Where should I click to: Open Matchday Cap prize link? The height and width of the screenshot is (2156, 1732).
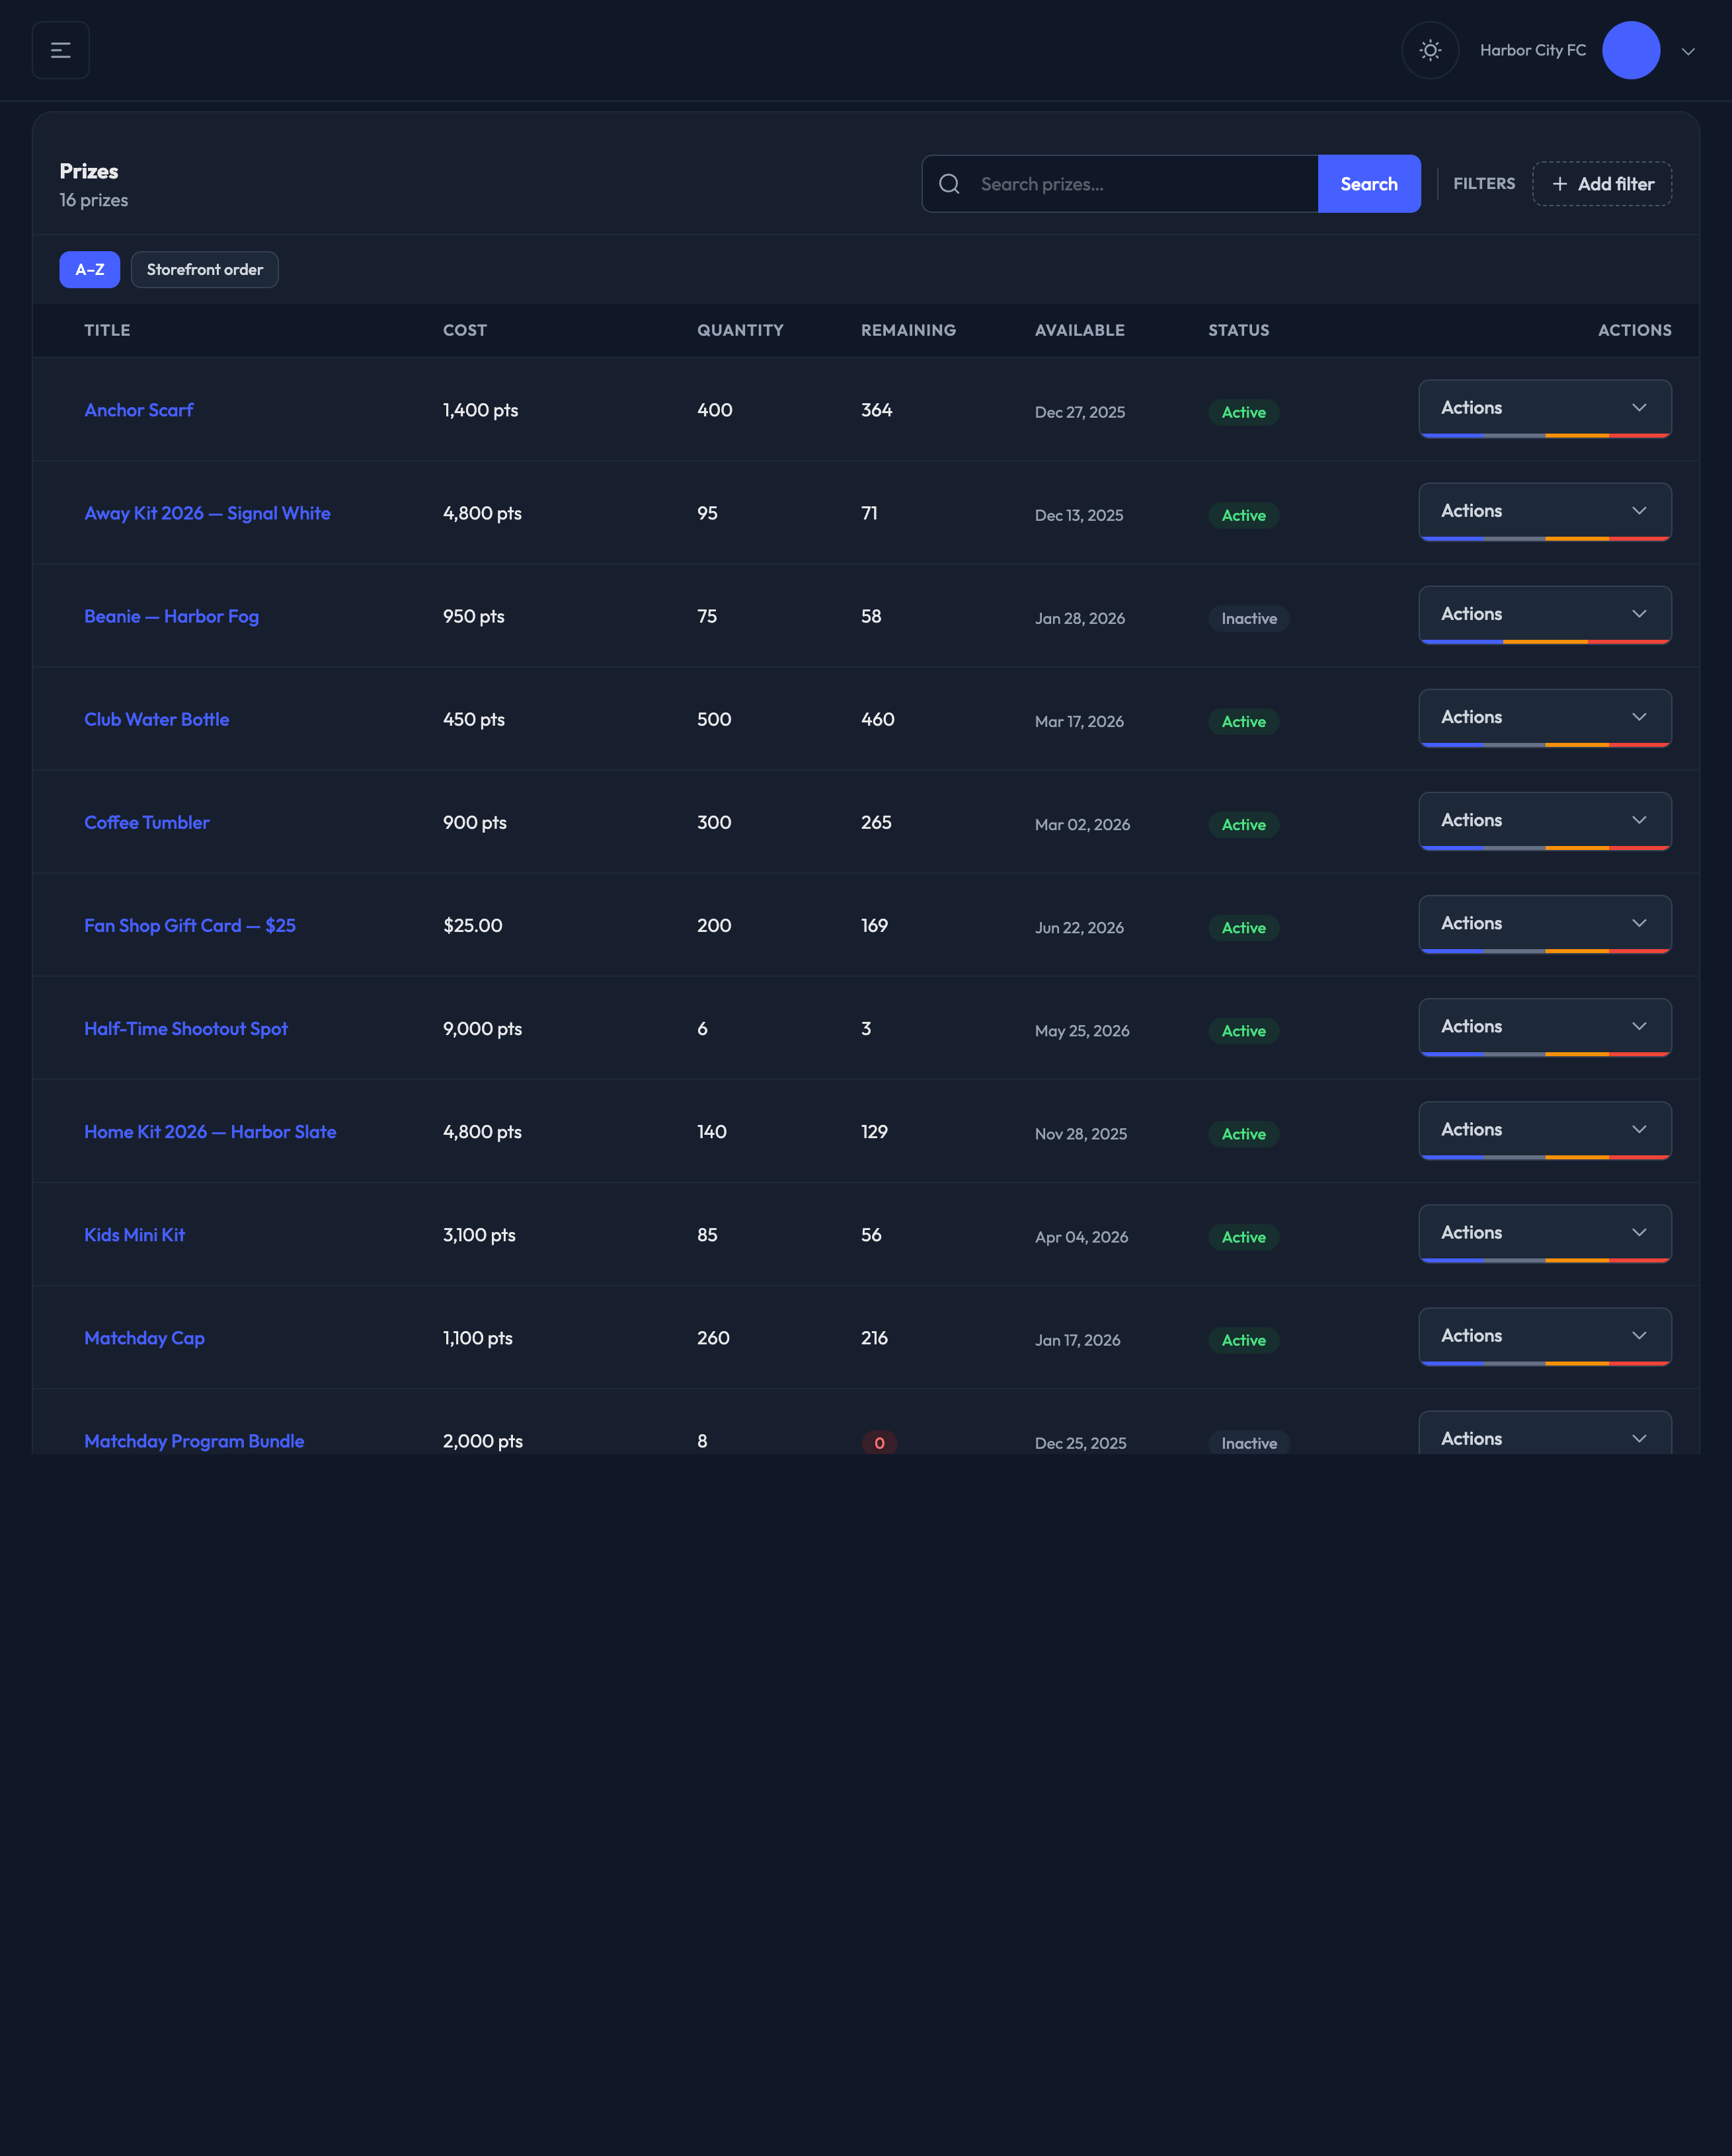click(144, 1338)
